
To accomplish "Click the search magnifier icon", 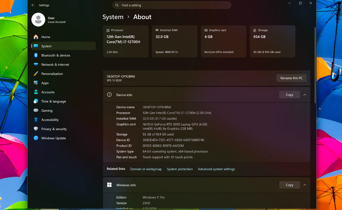I will pos(117,5).
